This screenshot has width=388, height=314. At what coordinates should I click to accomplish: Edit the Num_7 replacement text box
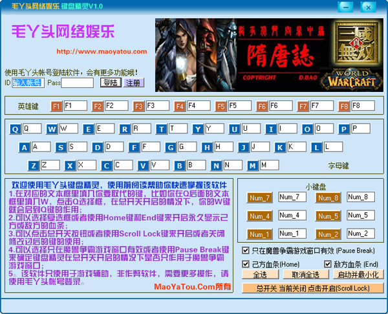coord(292,197)
